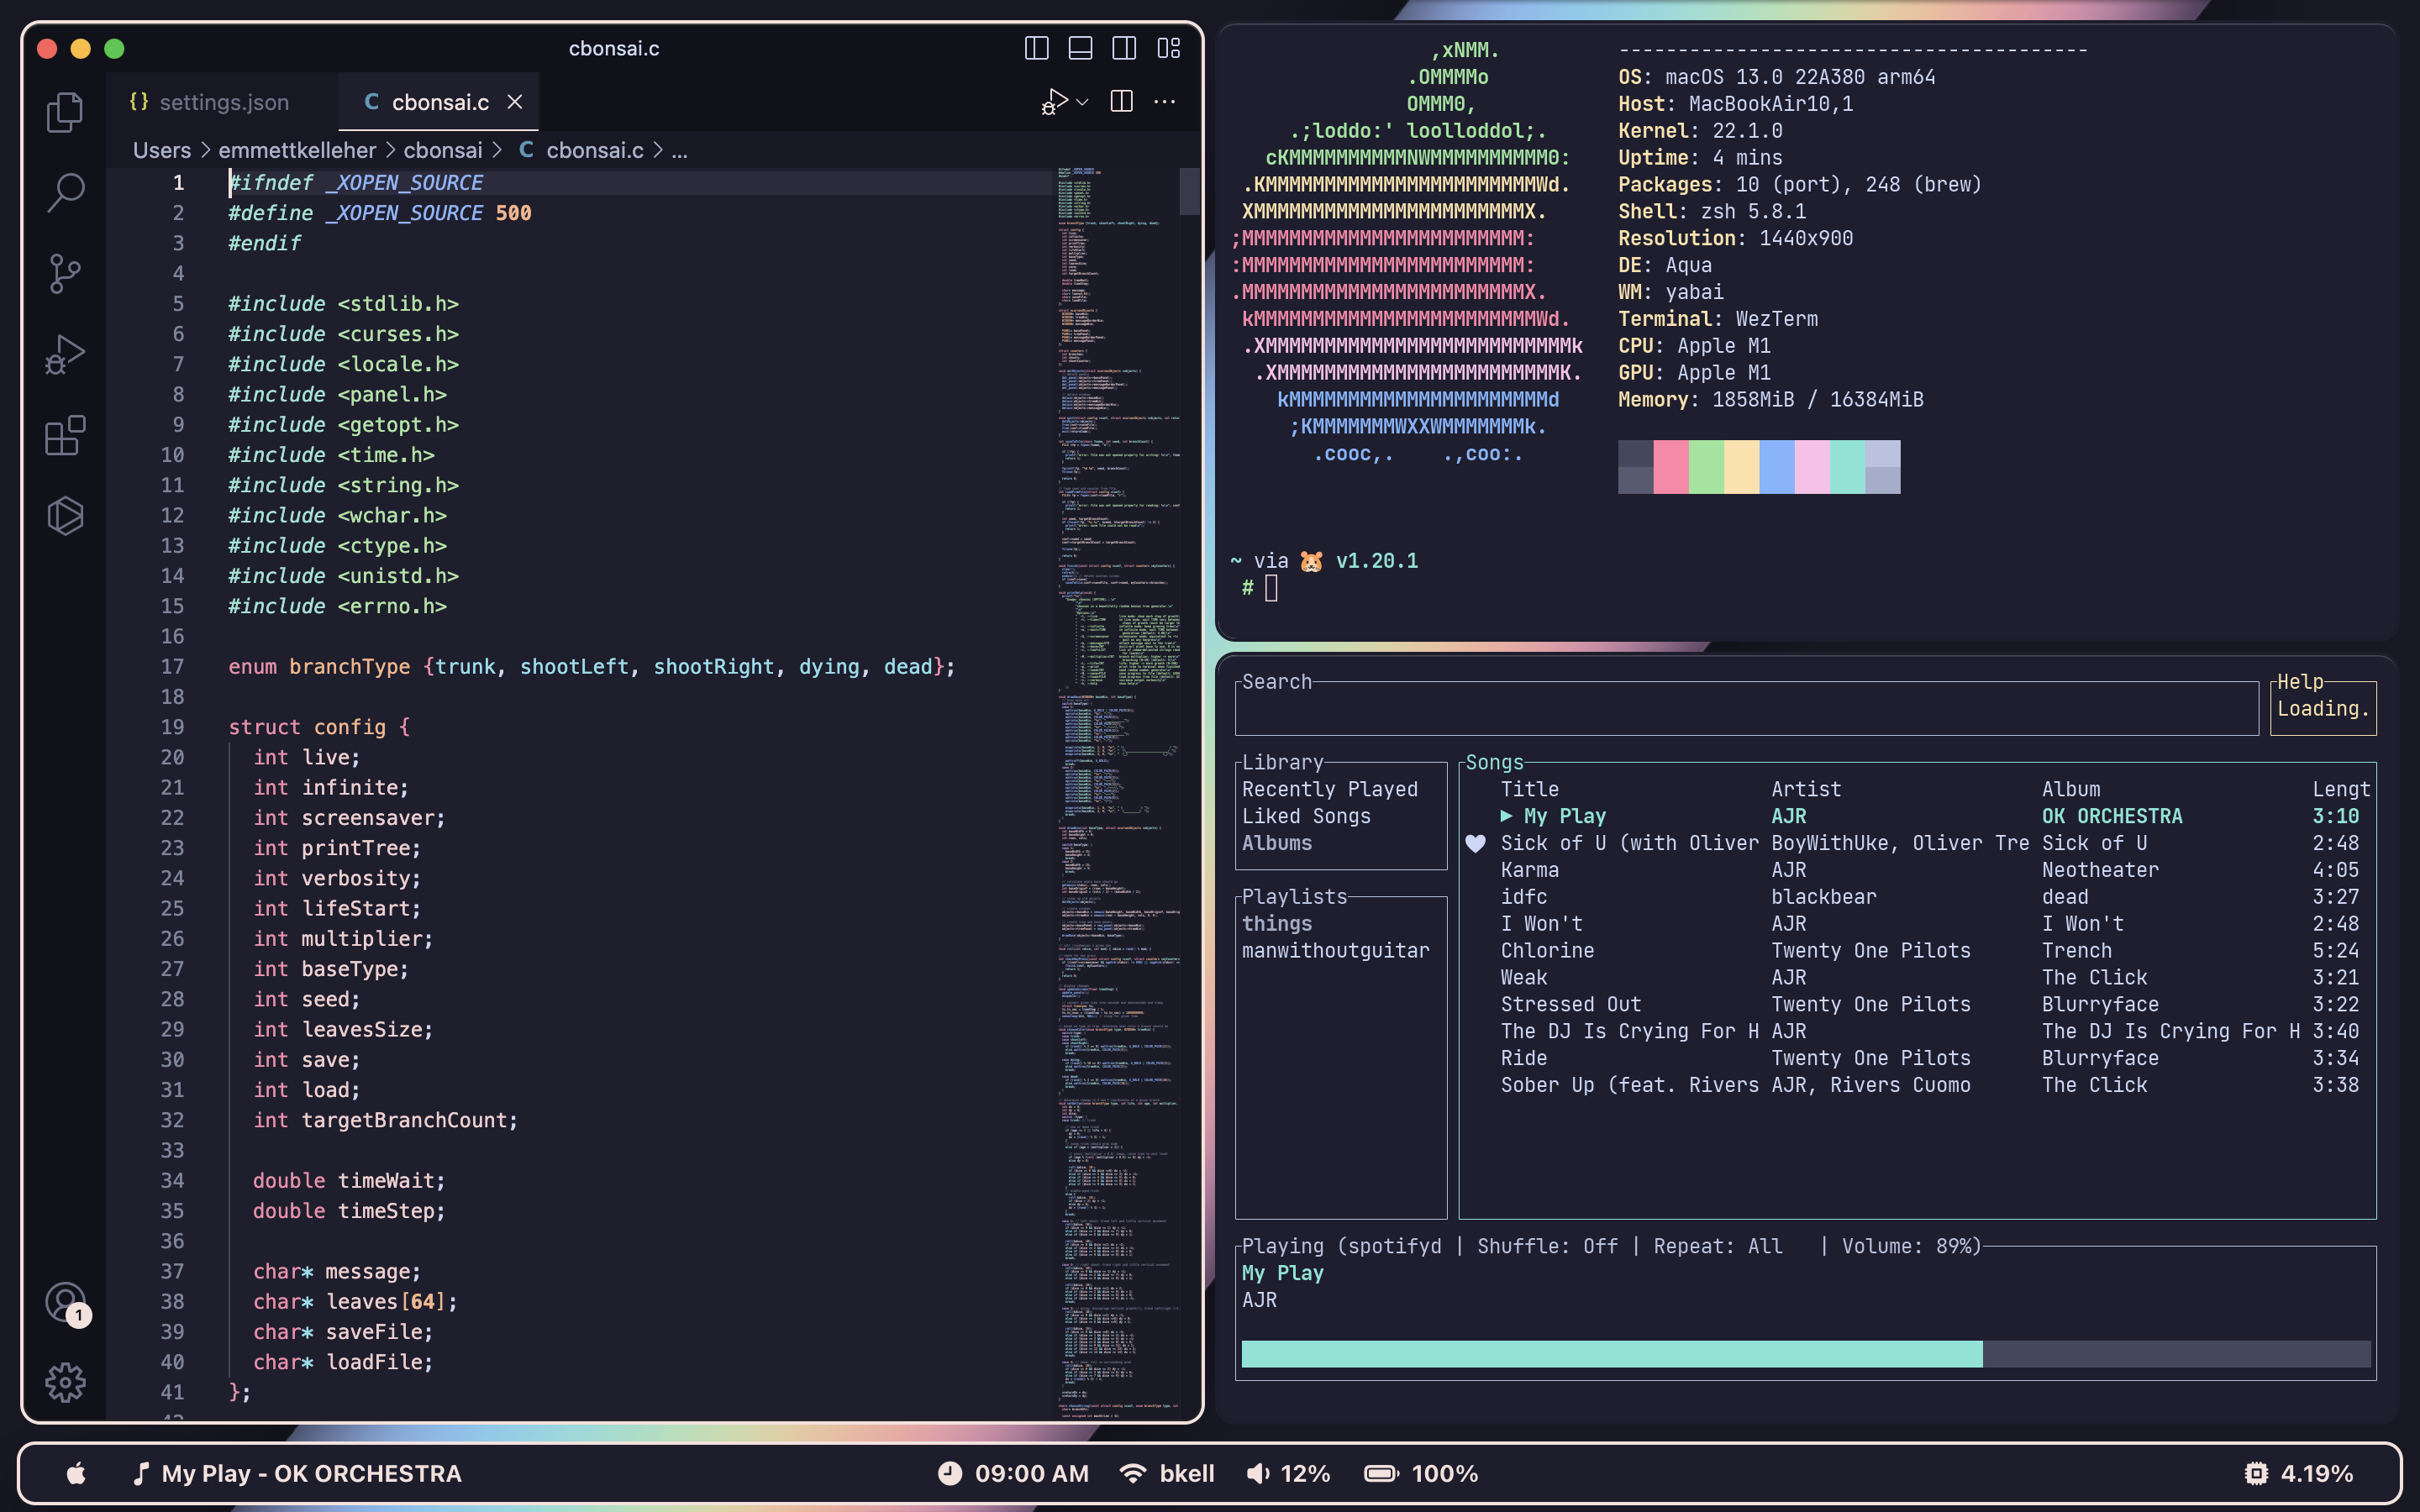2420x1512 pixels.
Task: Expand the truncated breadcrumb ellipsis
Action: pos(680,150)
